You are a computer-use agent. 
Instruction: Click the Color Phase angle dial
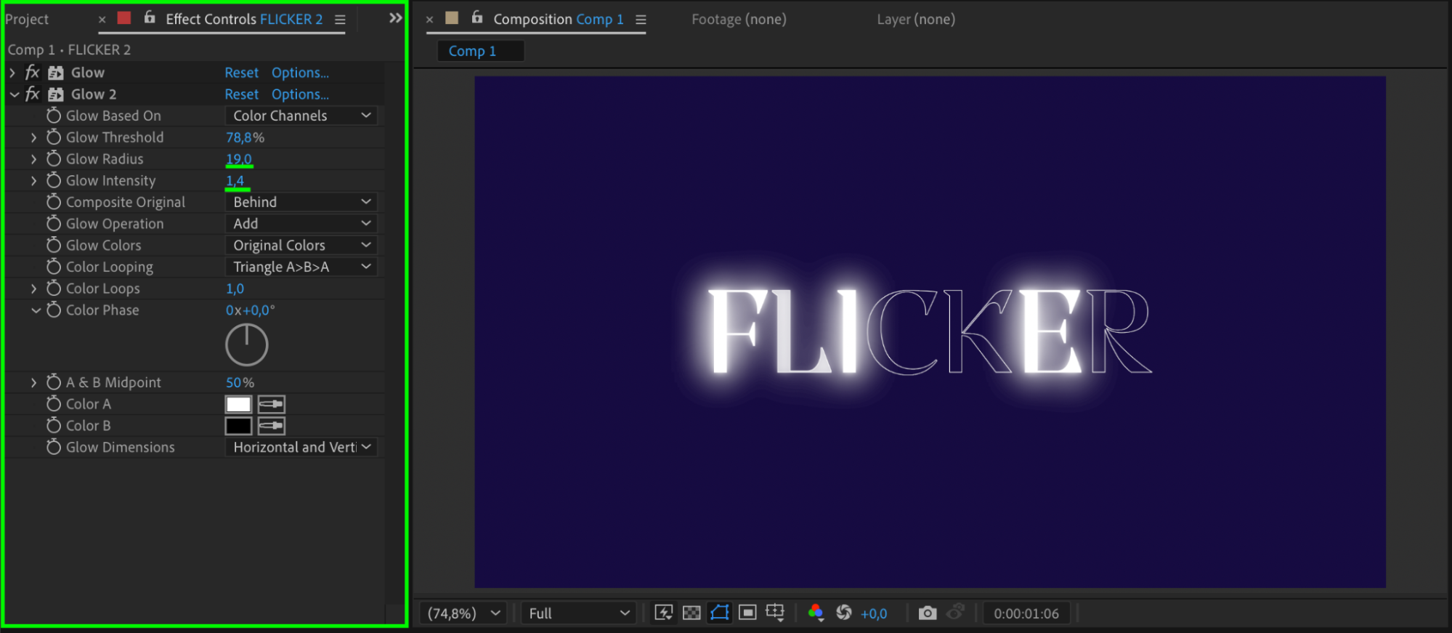[247, 345]
